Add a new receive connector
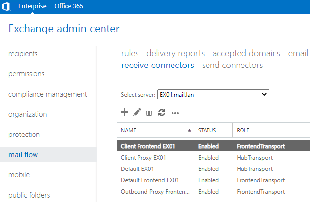The height and width of the screenshot is (202, 310). (x=125, y=112)
